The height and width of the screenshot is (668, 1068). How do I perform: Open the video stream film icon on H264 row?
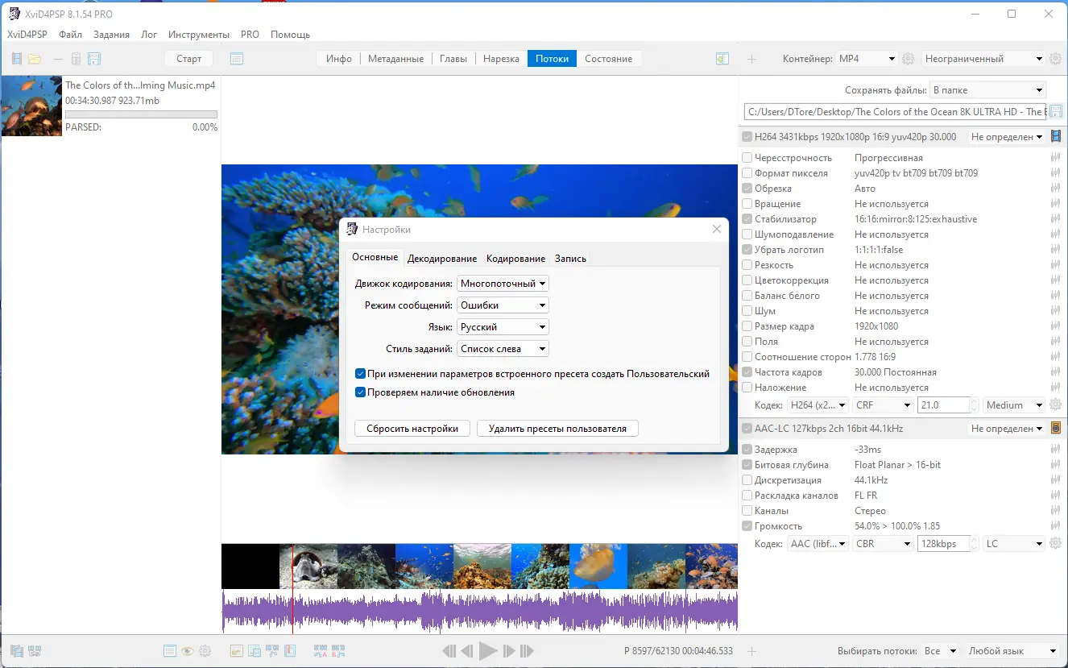pyautogui.click(x=1055, y=137)
